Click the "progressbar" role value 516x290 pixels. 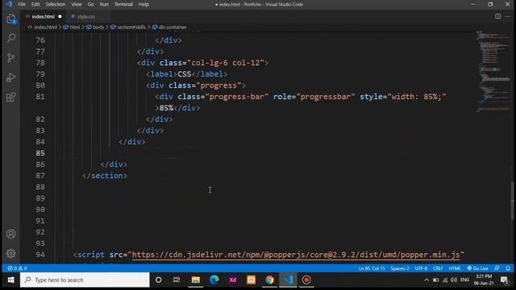pos(326,97)
